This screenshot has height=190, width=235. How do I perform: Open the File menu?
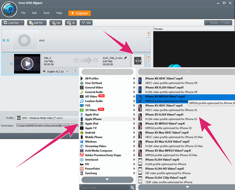click(x=23, y=13)
